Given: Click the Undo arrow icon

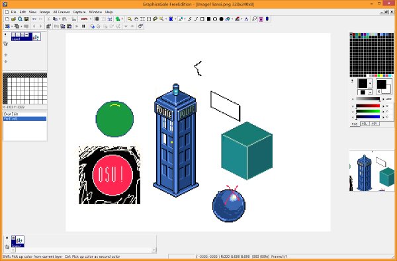Looking at the screenshot, I should point(34,19).
